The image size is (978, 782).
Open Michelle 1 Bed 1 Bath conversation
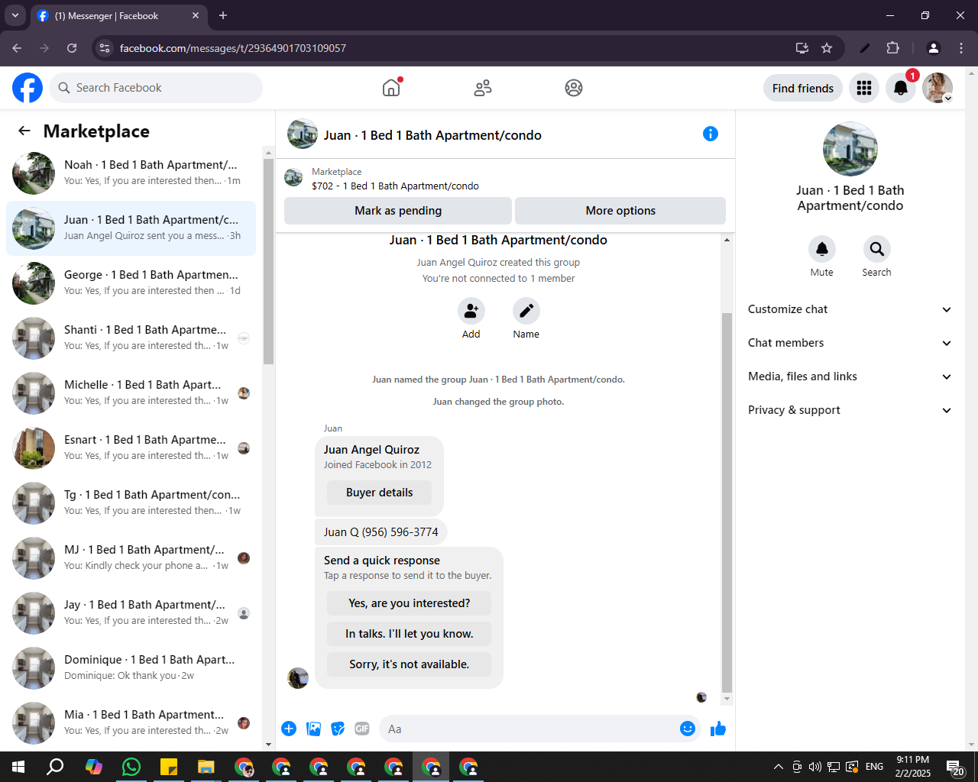pos(131,393)
